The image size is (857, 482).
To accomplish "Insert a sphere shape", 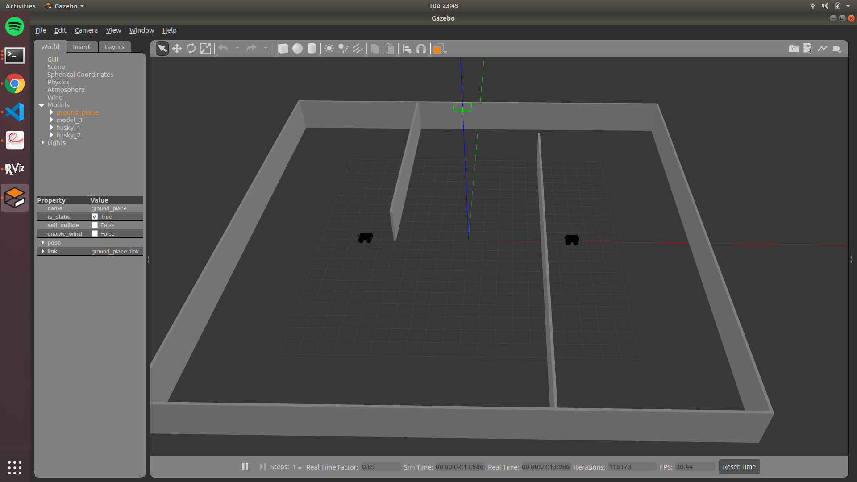I will coord(297,49).
